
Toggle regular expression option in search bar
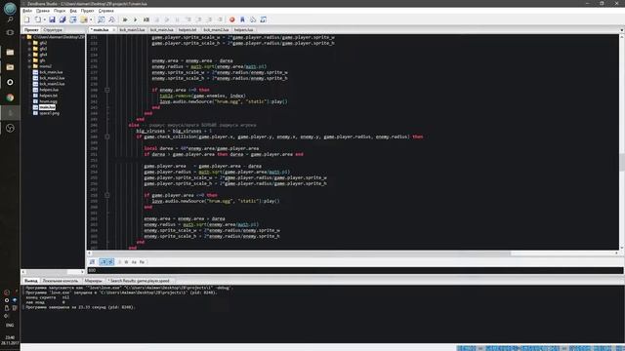tap(142, 262)
